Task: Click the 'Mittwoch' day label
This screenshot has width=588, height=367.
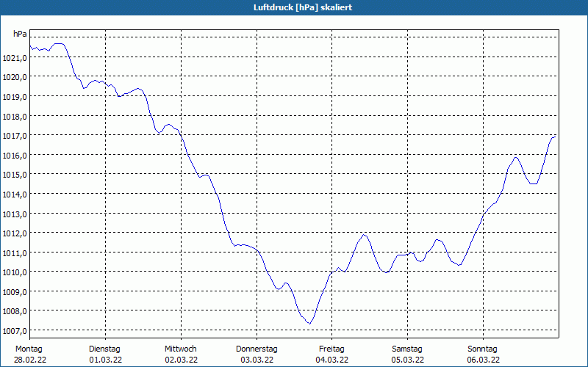Action: (180, 349)
